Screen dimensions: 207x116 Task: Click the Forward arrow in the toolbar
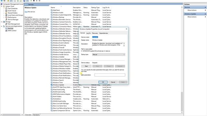[x=5, y=1]
